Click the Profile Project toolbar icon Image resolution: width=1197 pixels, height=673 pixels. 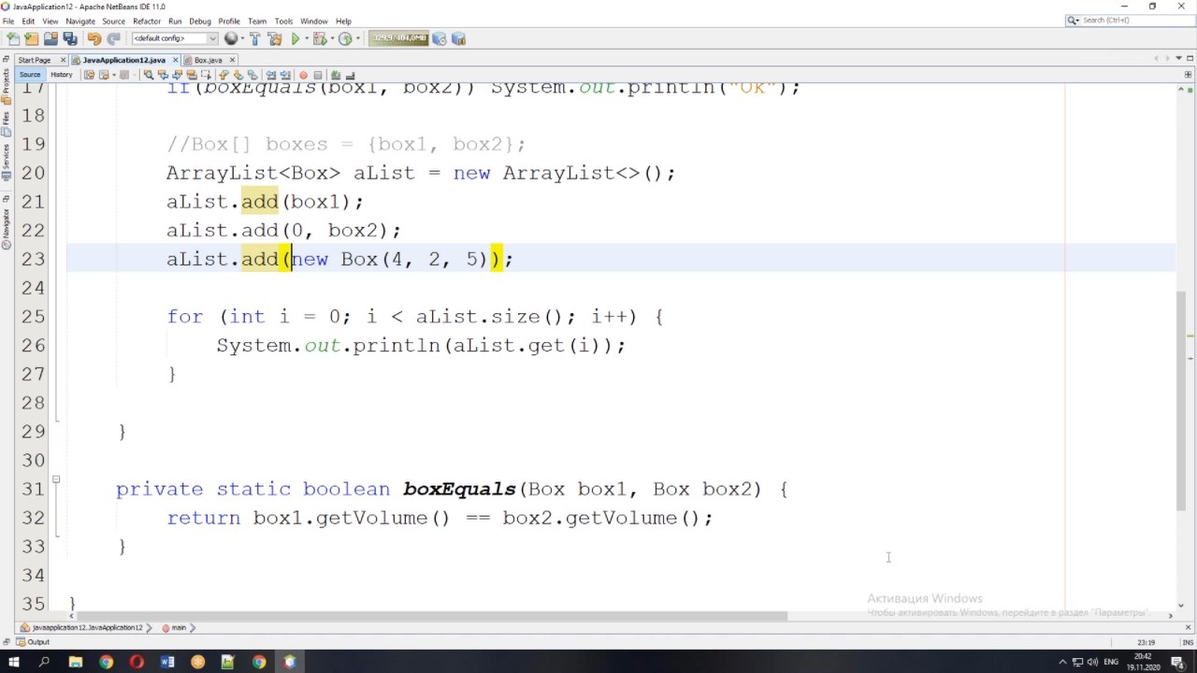tap(345, 38)
